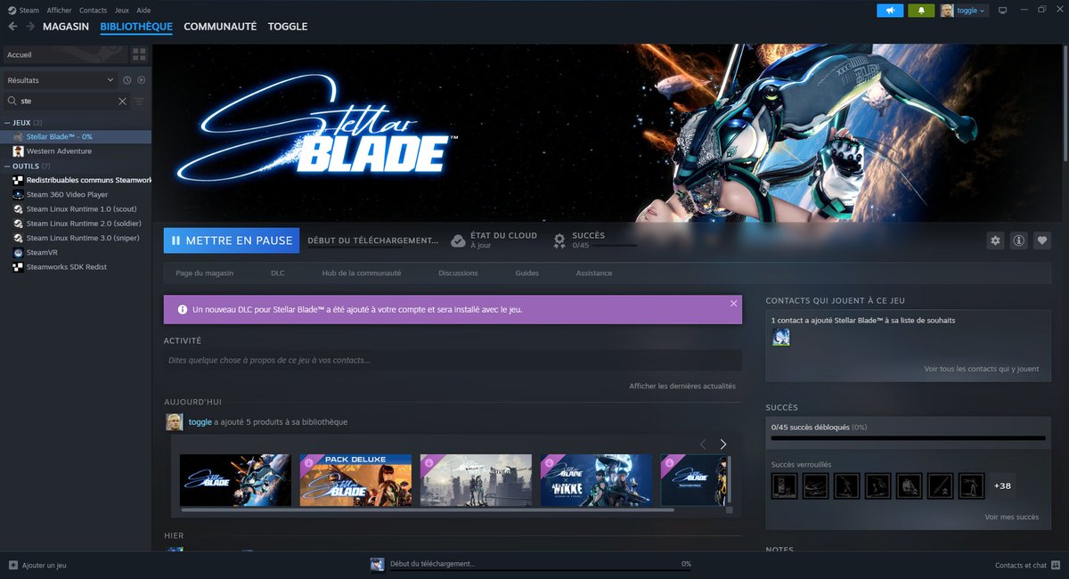
Task: Click toggle's avatar in activity feed
Action: coord(175,422)
